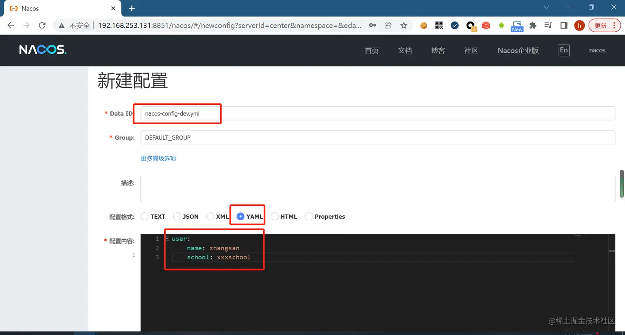Select the Properties format radio button
Image resolution: width=625 pixels, height=335 pixels.
[309, 216]
